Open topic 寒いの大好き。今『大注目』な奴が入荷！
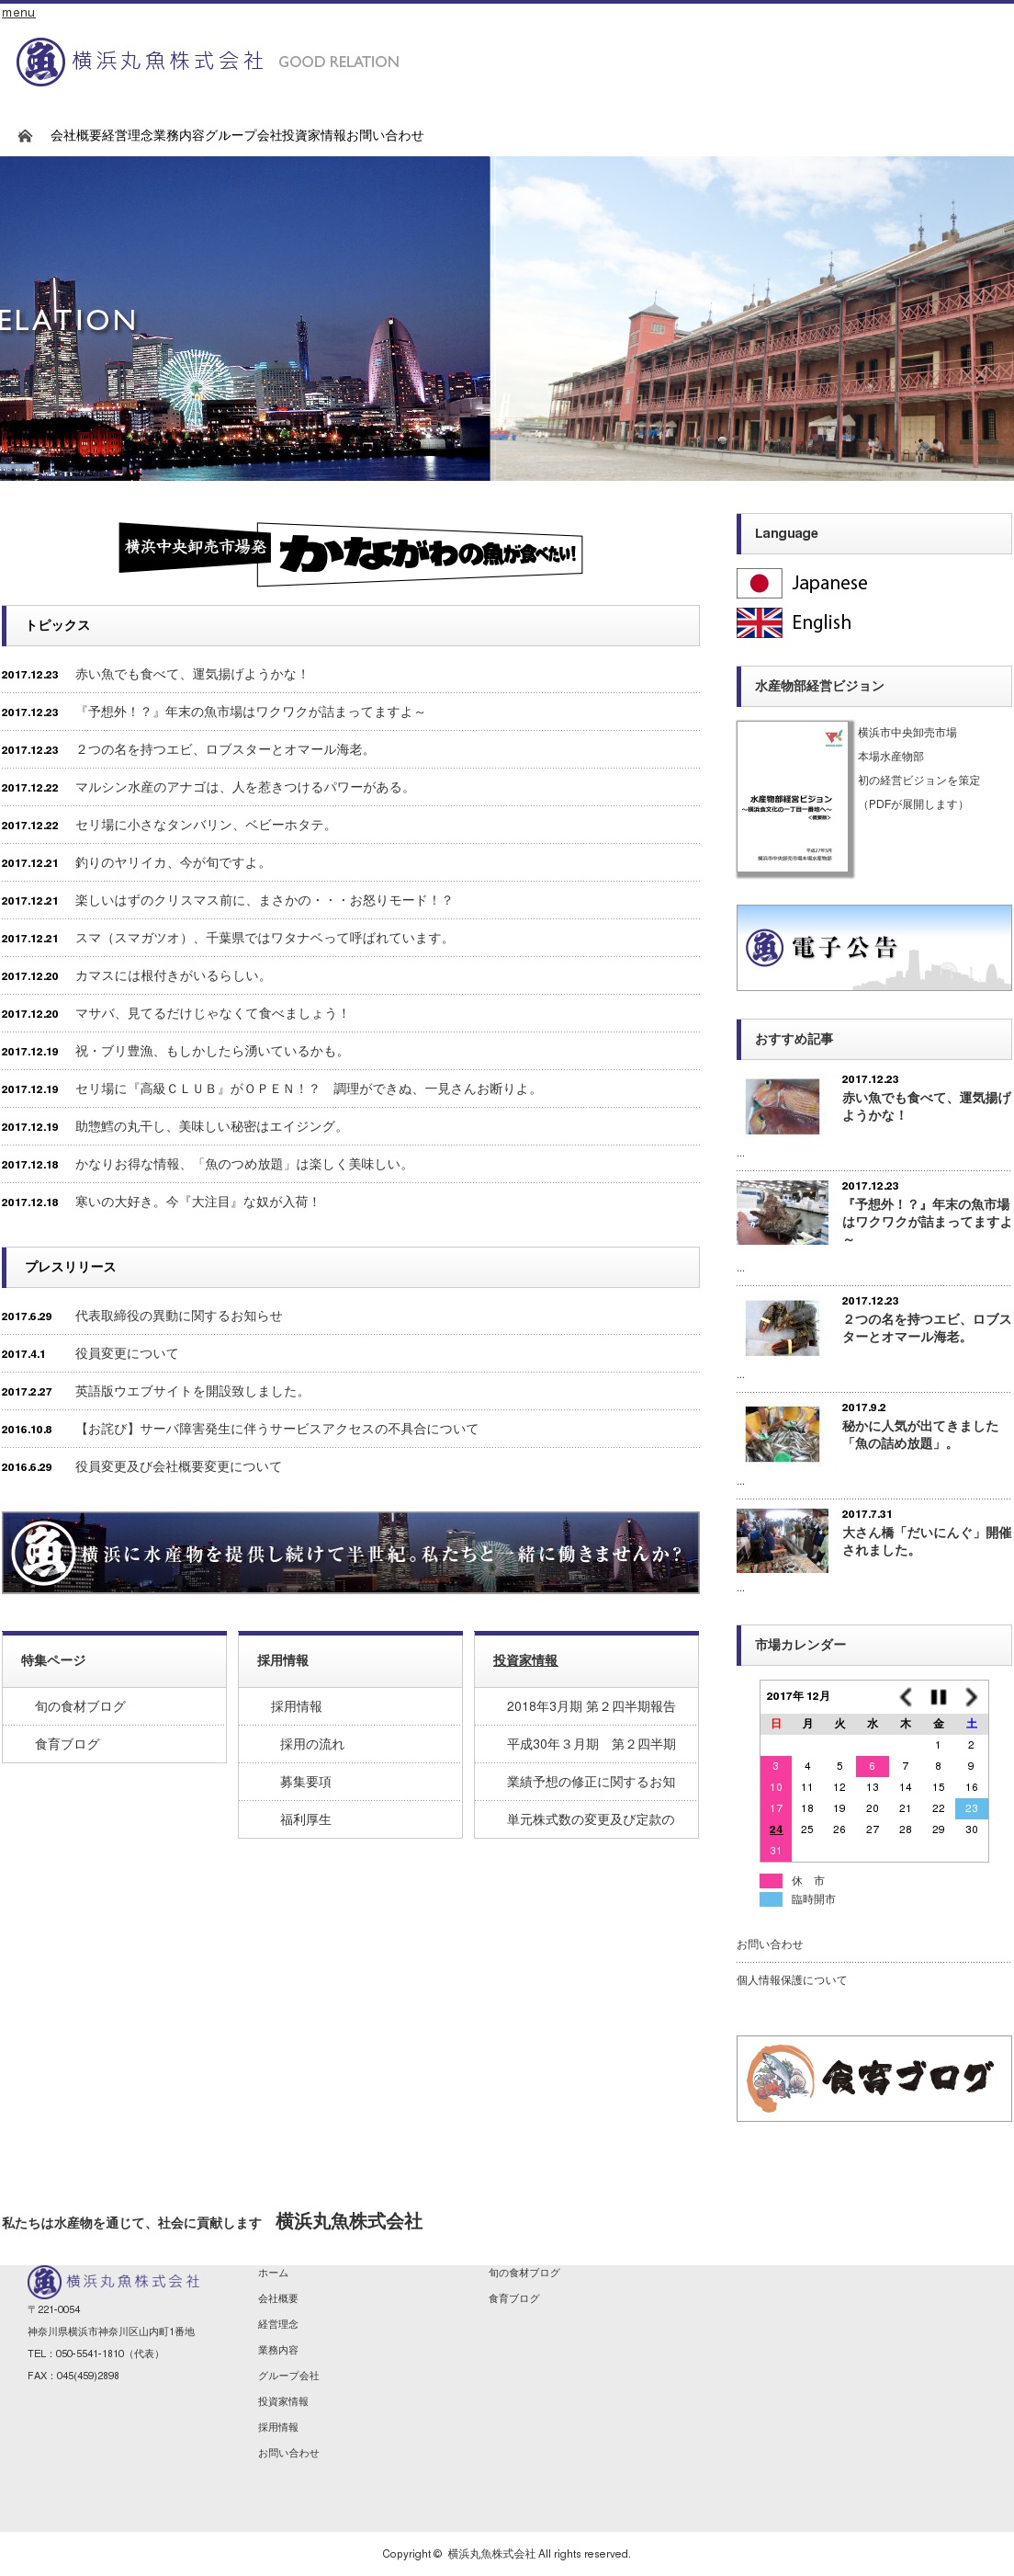 coord(197,1202)
